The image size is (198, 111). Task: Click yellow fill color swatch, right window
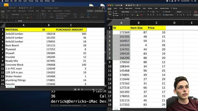click(x=137, y=15)
